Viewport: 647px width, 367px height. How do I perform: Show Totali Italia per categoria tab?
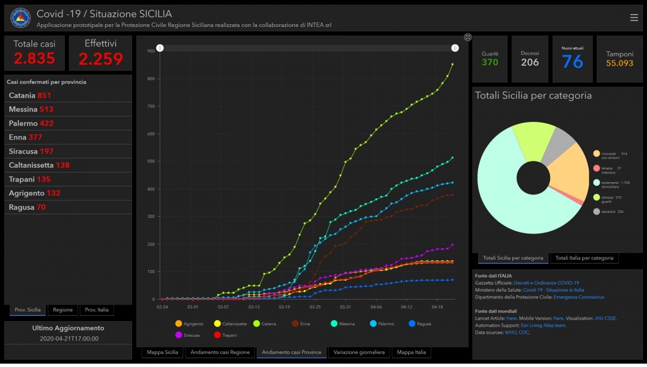[584, 258]
